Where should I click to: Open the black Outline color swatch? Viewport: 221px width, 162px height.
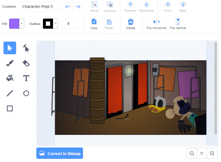pyautogui.click(x=48, y=24)
